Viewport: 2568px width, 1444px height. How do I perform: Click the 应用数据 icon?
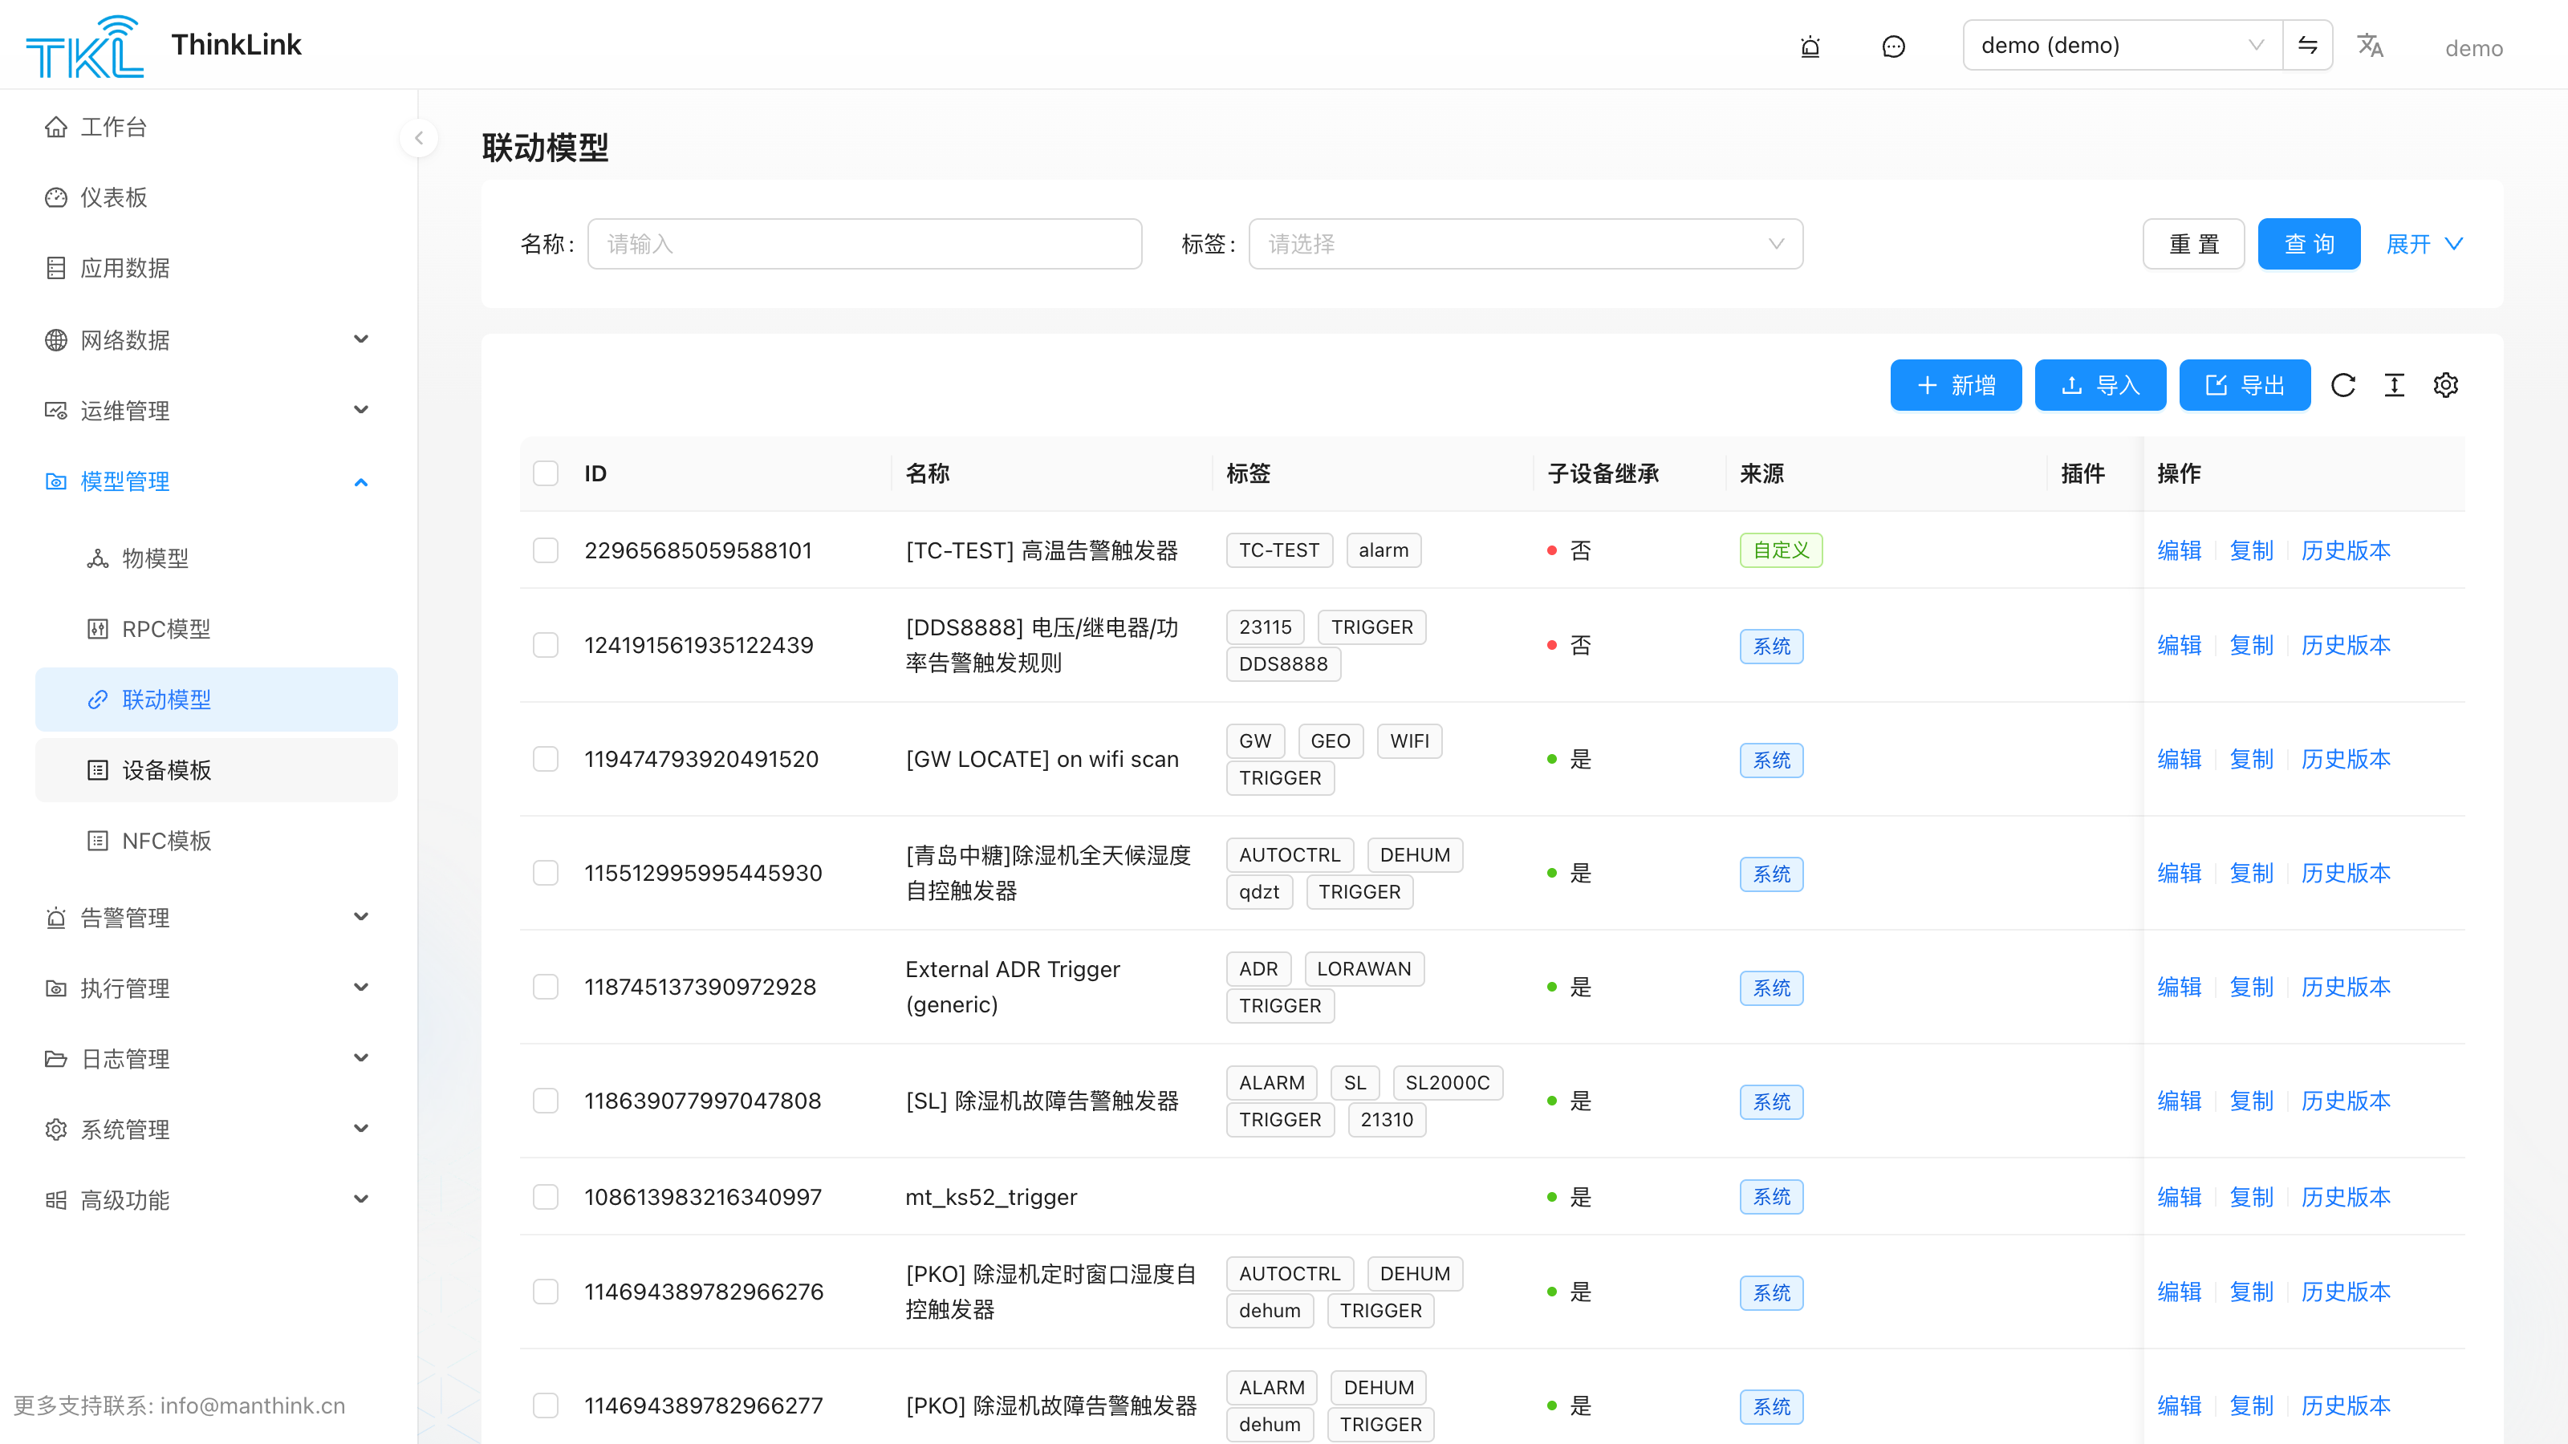point(56,268)
